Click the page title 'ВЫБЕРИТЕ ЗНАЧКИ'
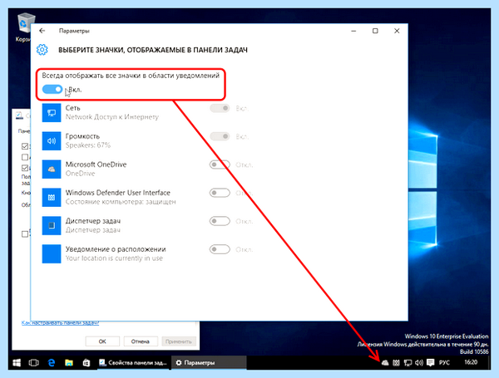Viewport: 499px width, 378px height. coord(153,50)
